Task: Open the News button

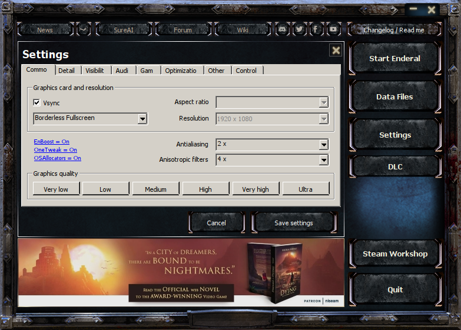Action: [45, 29]
